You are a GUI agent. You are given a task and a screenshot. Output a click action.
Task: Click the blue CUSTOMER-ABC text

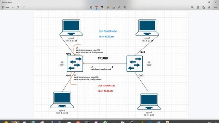[108, 31]
